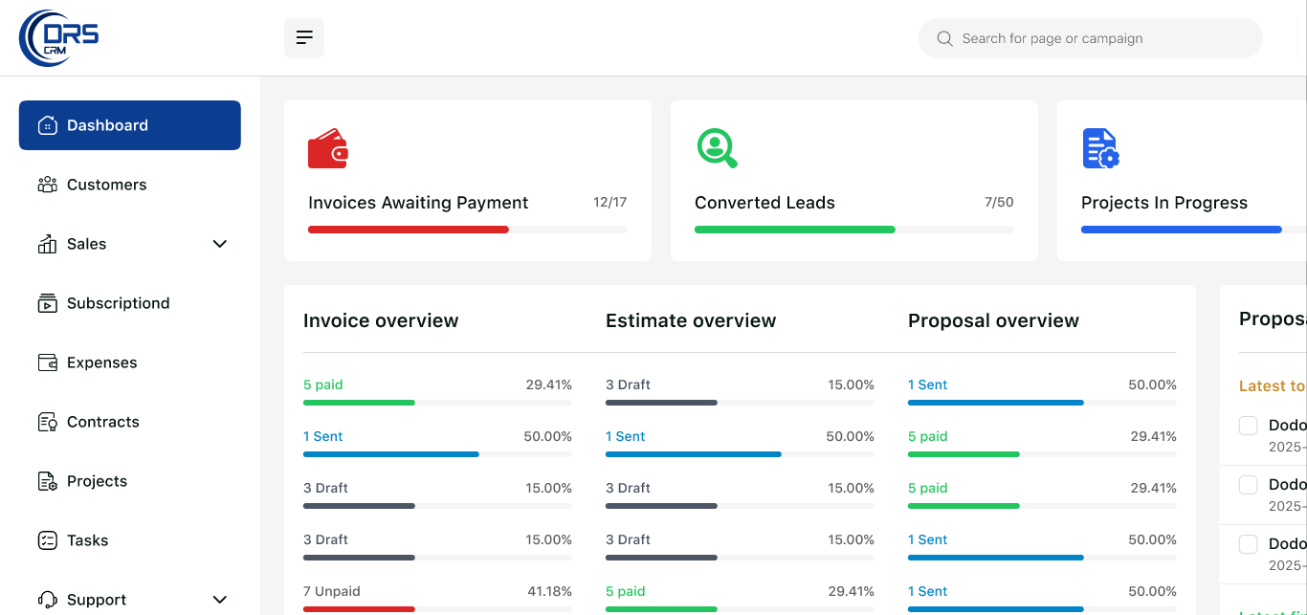Click the hamburger menu toggle icon

(x=304, y=38)
